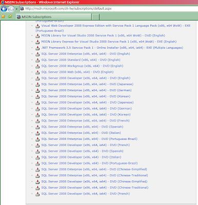The height and width of the screenshot is (205, 198).
Task: Click download icon for SQL Server 2008 Enterprise English
Action: click(37, 54)
